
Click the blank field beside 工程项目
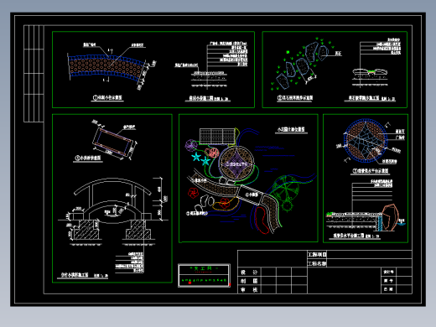click(x=369, y=254)
